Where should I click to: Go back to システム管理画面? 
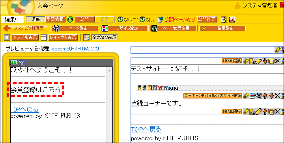point(26,28)
